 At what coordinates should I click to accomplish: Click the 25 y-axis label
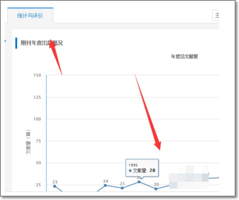tap(39, 185)
